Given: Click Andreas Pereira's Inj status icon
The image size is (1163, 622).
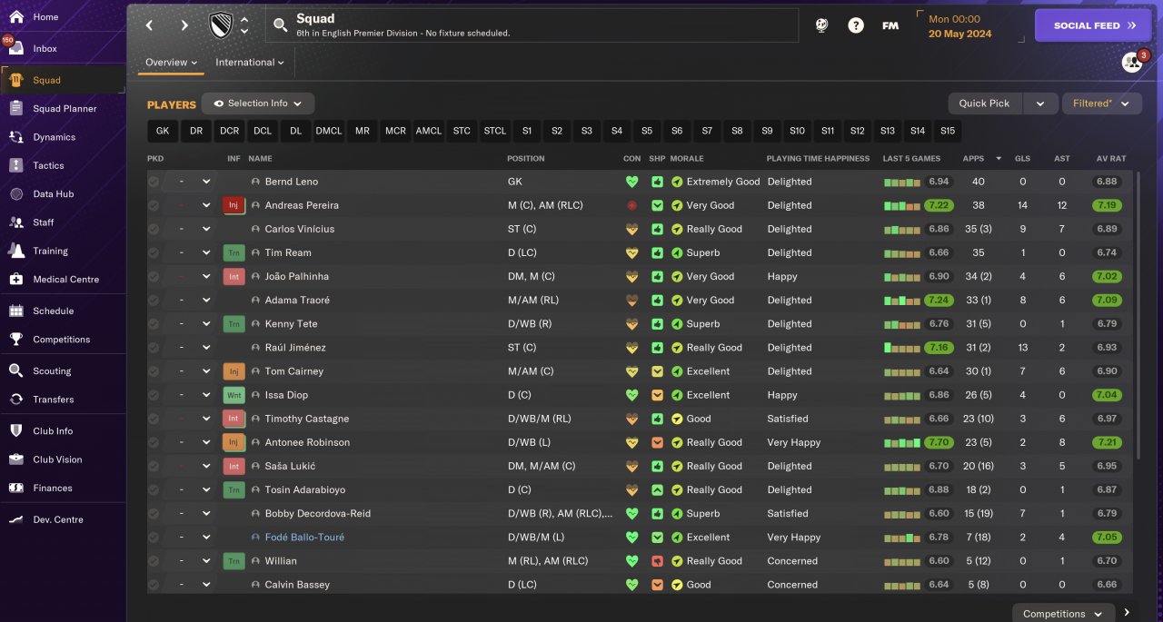Looking at the screenshot, I should click(x=234, y=205).
